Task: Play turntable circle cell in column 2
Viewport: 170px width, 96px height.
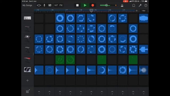Action: point(49,70)
